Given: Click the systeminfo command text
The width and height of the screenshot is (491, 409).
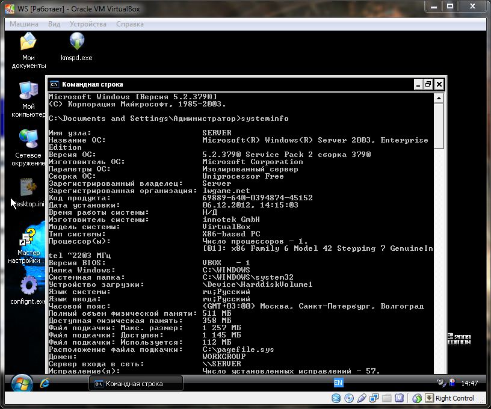Looking at the screenshot, I should coord(265,118).
